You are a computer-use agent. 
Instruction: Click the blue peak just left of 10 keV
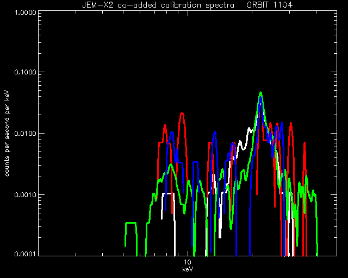click(x=172, y=132)
